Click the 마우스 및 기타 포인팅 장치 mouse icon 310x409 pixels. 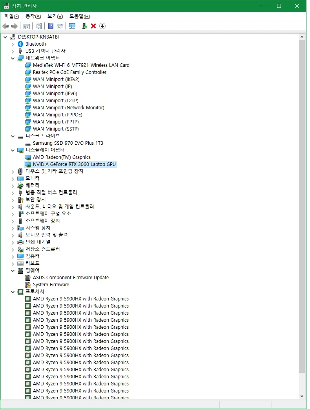pyautogui.click(x=20, y=171)
